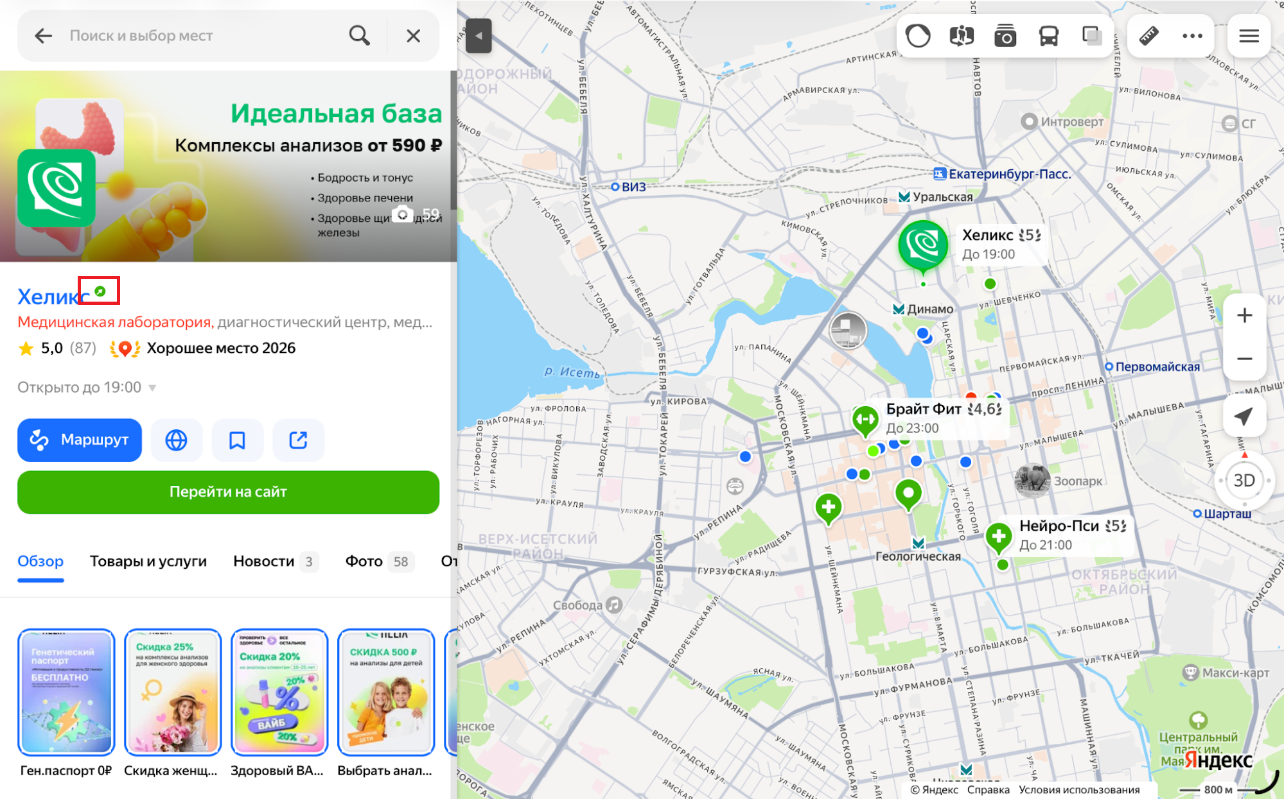
Task: Switch to 'Товары и услуги' tab
Action: (148, 562)
